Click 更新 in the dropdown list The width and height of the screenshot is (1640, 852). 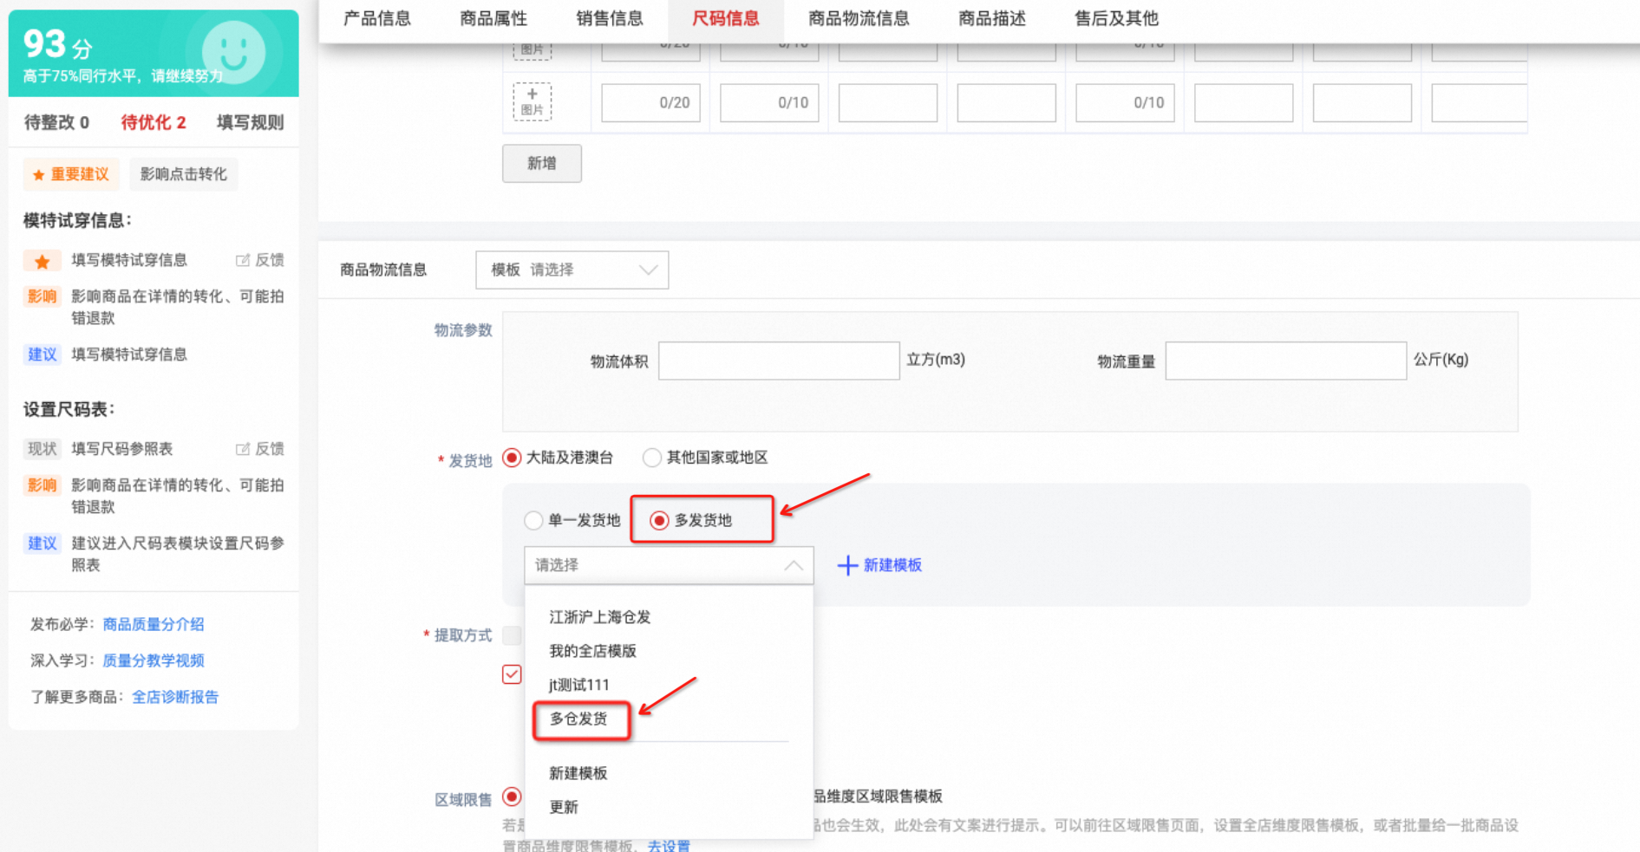[564, 807]
